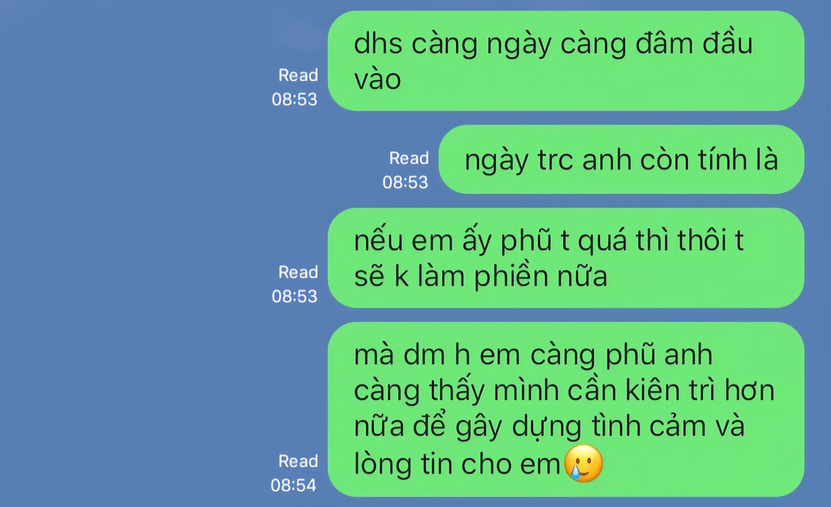Viewport: 831px width, 507px height.
Task: Click Read label beside "sẽ k làm phiền" message
Action: pyautogui.click(x=298, y=272)
